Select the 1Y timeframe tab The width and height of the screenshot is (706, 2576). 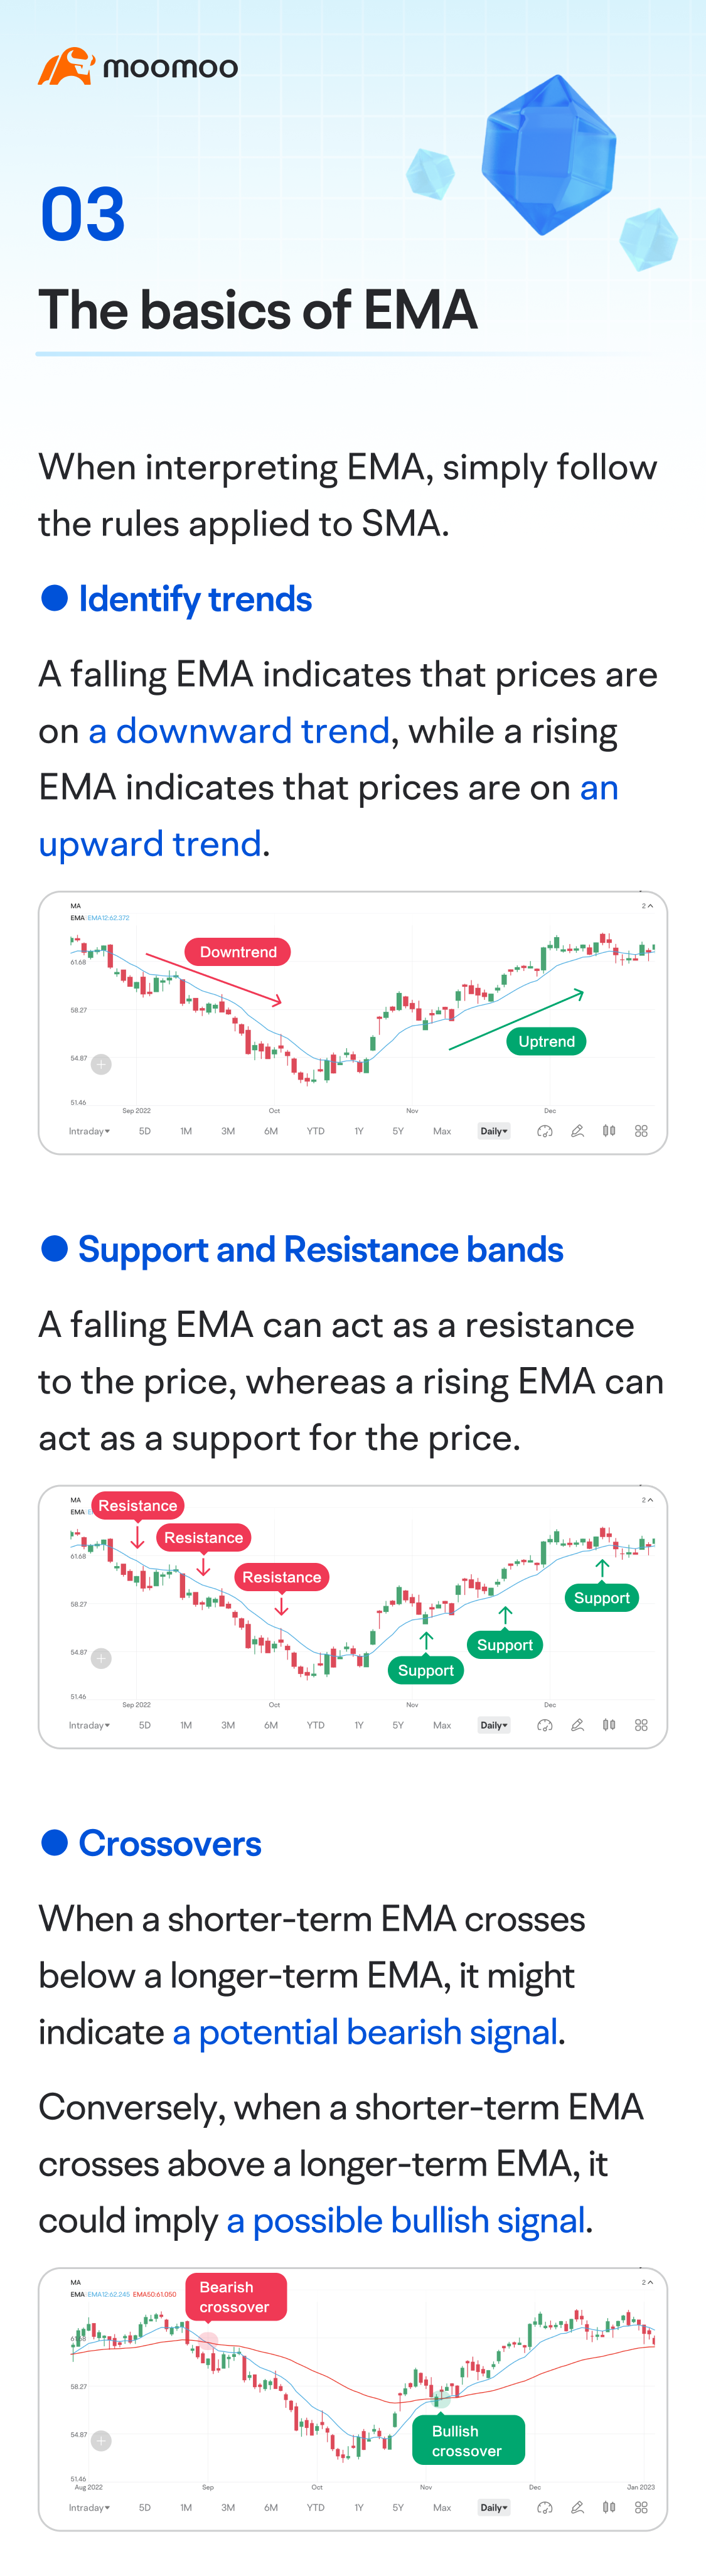(358, 1131)
